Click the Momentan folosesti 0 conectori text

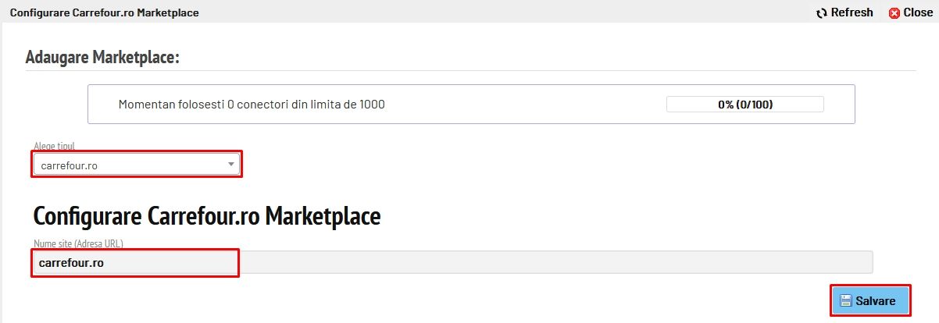251,105
